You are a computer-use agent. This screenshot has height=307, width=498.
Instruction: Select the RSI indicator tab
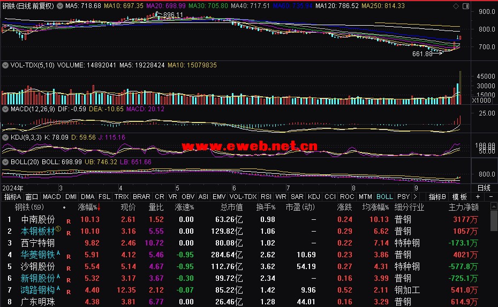pos(266,197)
